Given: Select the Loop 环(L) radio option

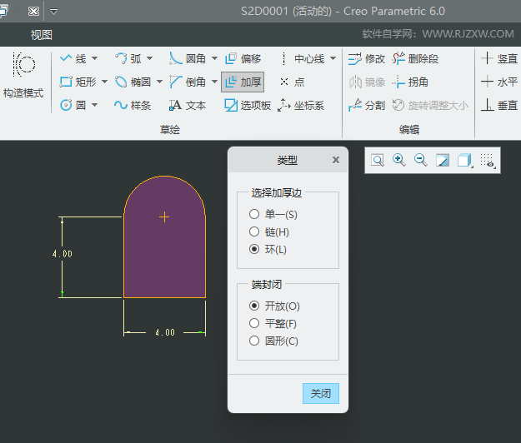Looking at the screenshot, I should (x=268, y=249).
